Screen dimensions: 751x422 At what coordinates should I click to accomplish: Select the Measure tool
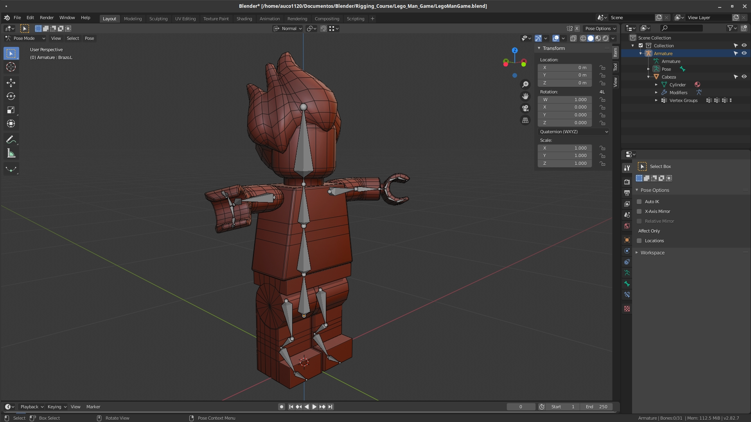[11, 154]
